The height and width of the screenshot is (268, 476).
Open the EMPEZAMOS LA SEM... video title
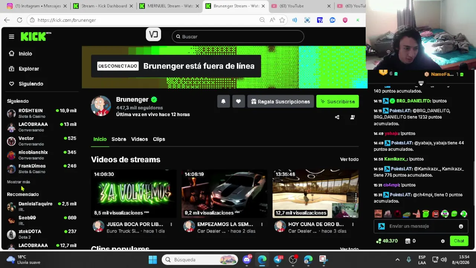[225, 224]
